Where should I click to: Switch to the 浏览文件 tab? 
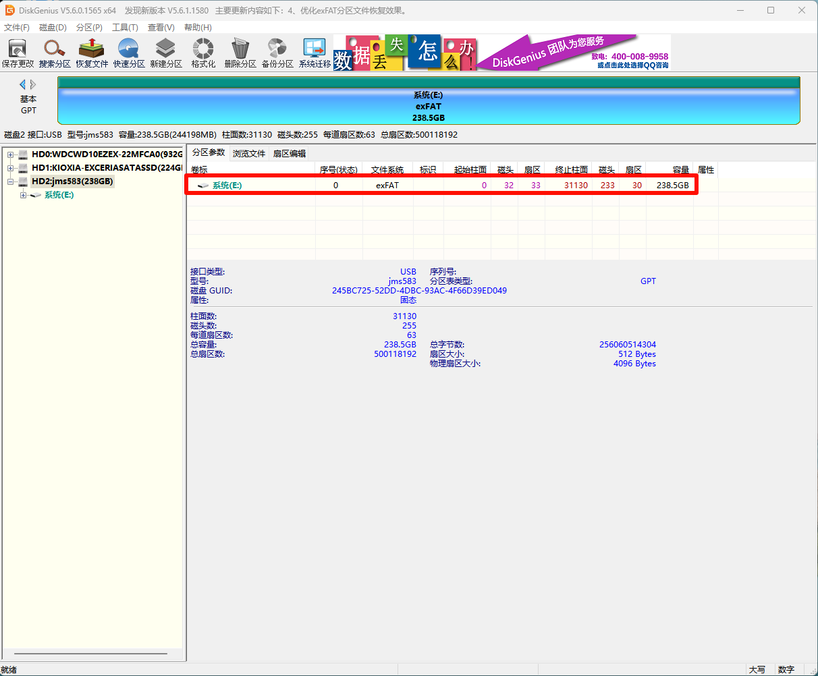[249, 154]
